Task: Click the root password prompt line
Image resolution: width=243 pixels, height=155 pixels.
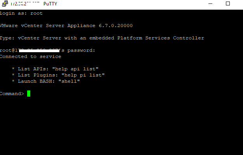Action: tap(47, 50)
